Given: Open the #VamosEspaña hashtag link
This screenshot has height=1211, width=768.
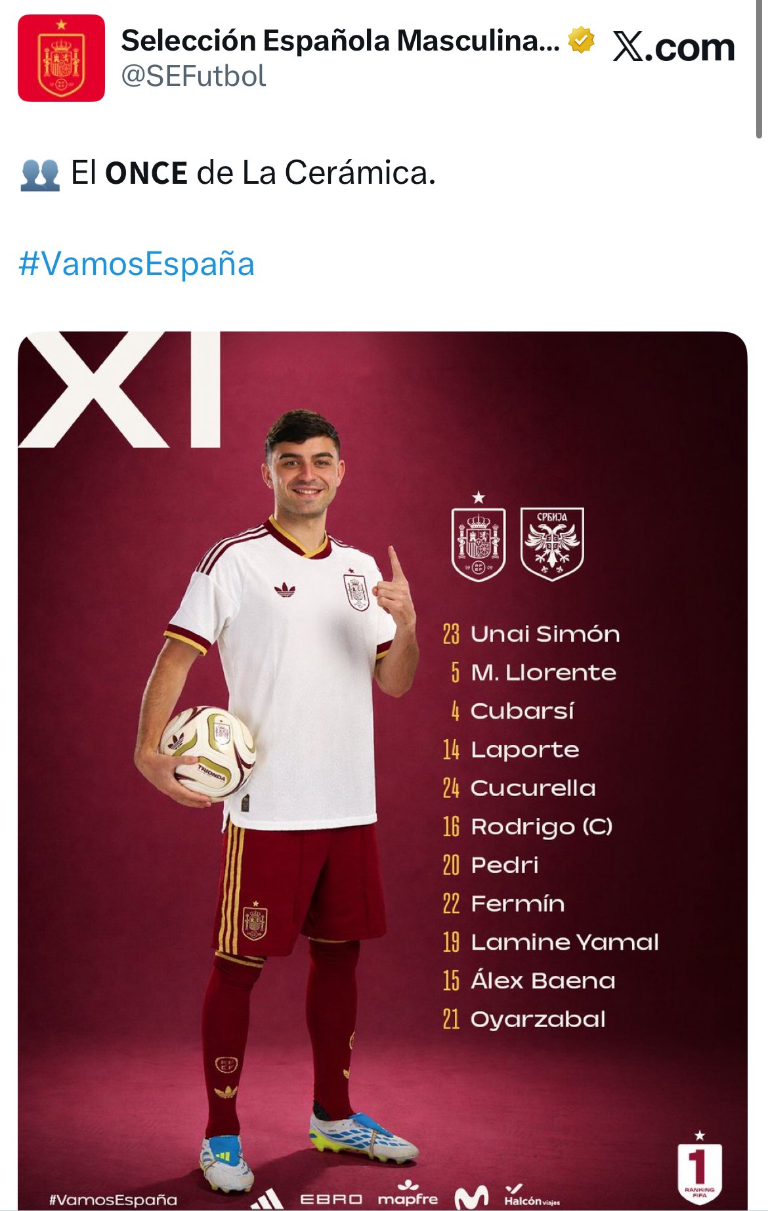Looking at the screenshot, I should tap(137, 264).
